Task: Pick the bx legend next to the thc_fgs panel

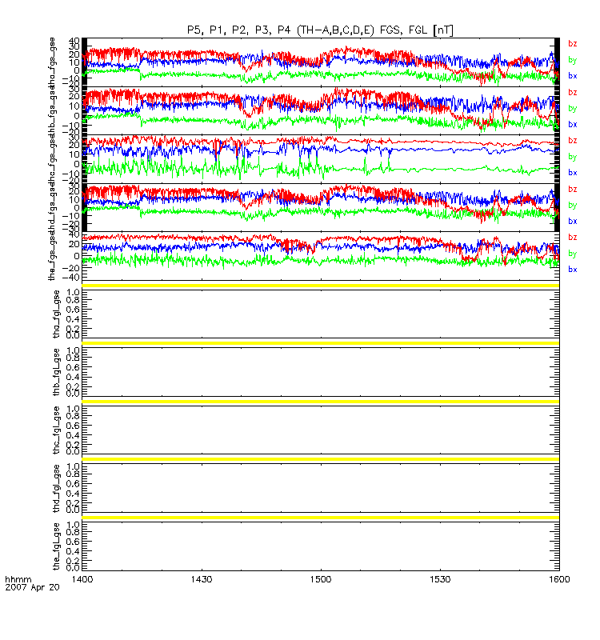Action: (573, 172)
